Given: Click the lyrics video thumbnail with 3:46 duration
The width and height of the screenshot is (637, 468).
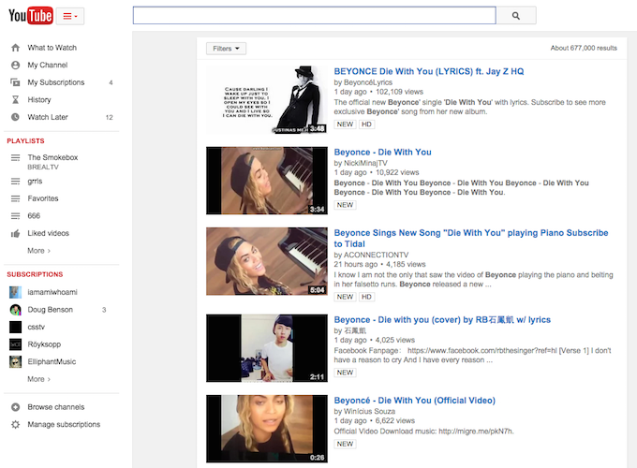Looking at the screenshot, I should (x=266, y=98).
